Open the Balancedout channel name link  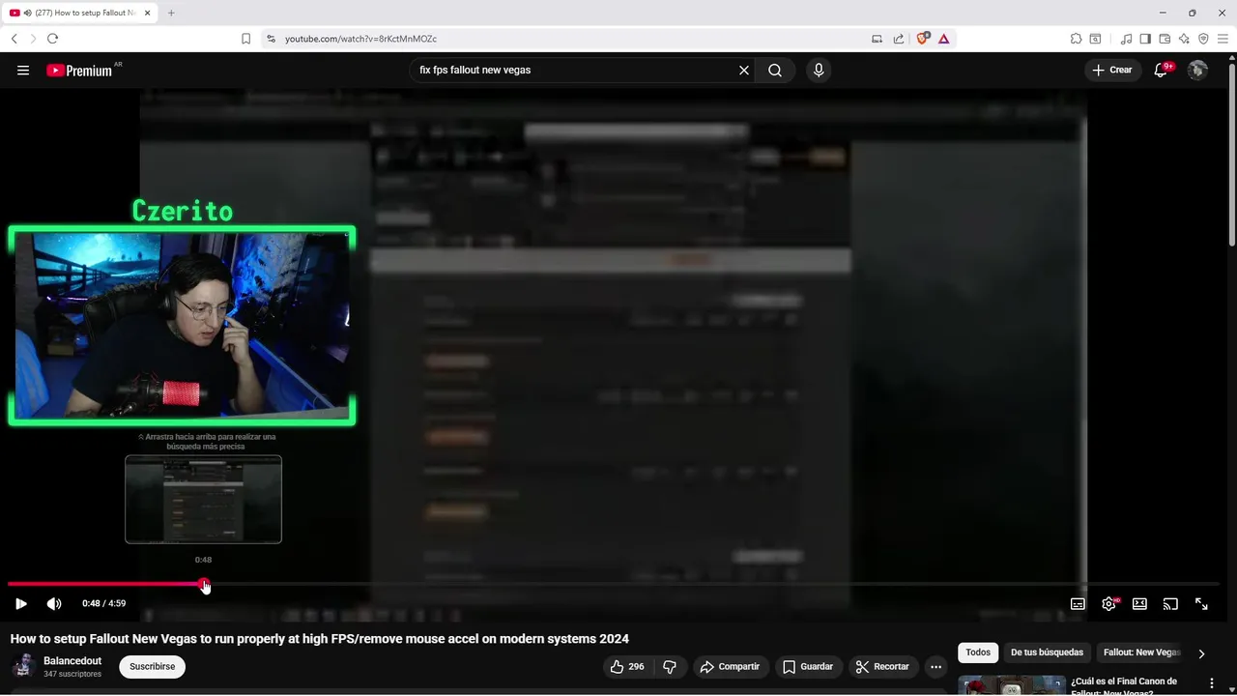click(x=72, y=661)
